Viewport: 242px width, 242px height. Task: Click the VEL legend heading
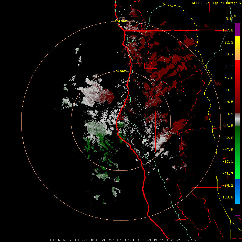coord(236,16)
